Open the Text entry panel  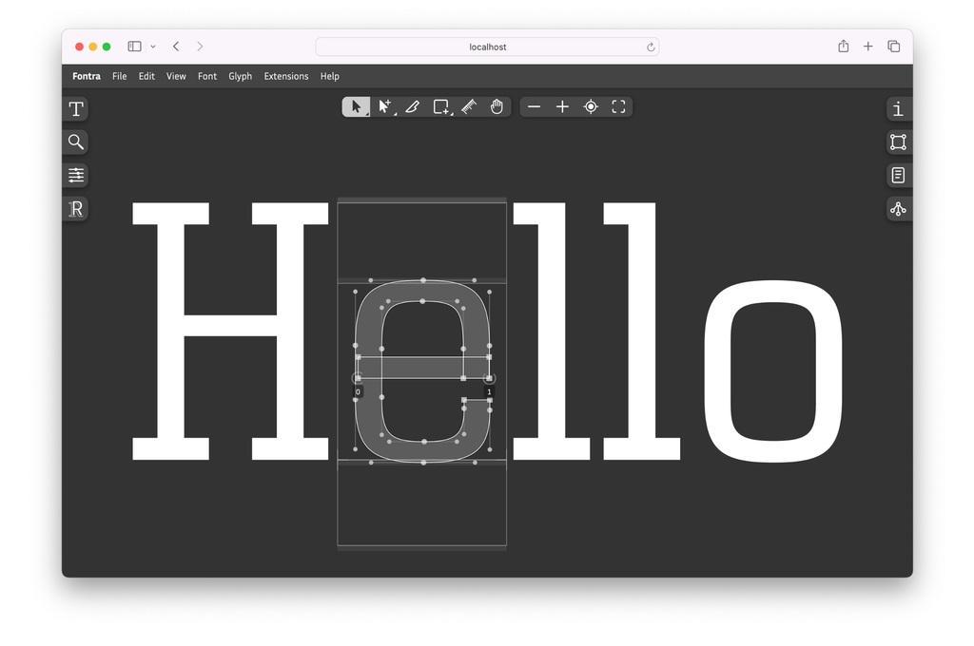click(76, 109)
